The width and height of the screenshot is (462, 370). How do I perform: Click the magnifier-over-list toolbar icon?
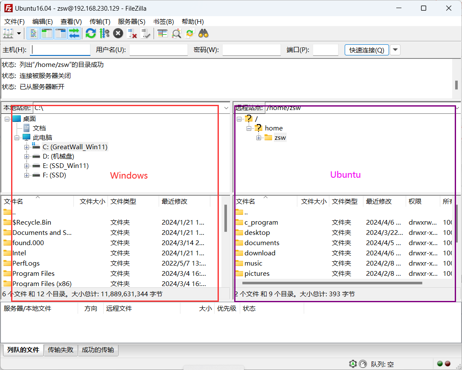(x=176, y=34)
